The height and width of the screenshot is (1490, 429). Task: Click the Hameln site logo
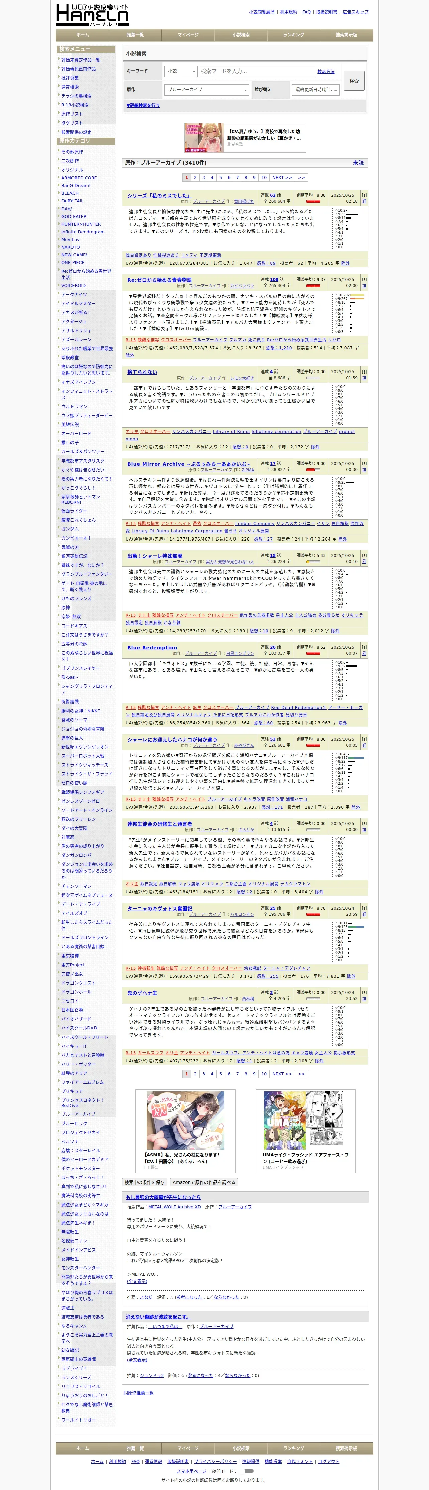(x=93, y=14)
